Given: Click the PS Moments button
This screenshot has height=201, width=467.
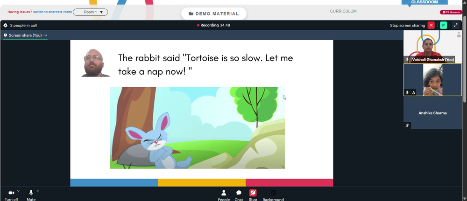Looking at the screenshot, I should (x=451, y=12).
